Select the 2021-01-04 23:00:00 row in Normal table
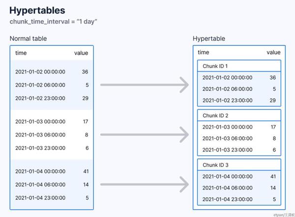 [52, 198]
